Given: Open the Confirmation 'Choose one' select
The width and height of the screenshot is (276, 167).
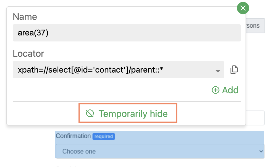Looking at the screenshot, I should pyautogui.click(x=160, y=151).
